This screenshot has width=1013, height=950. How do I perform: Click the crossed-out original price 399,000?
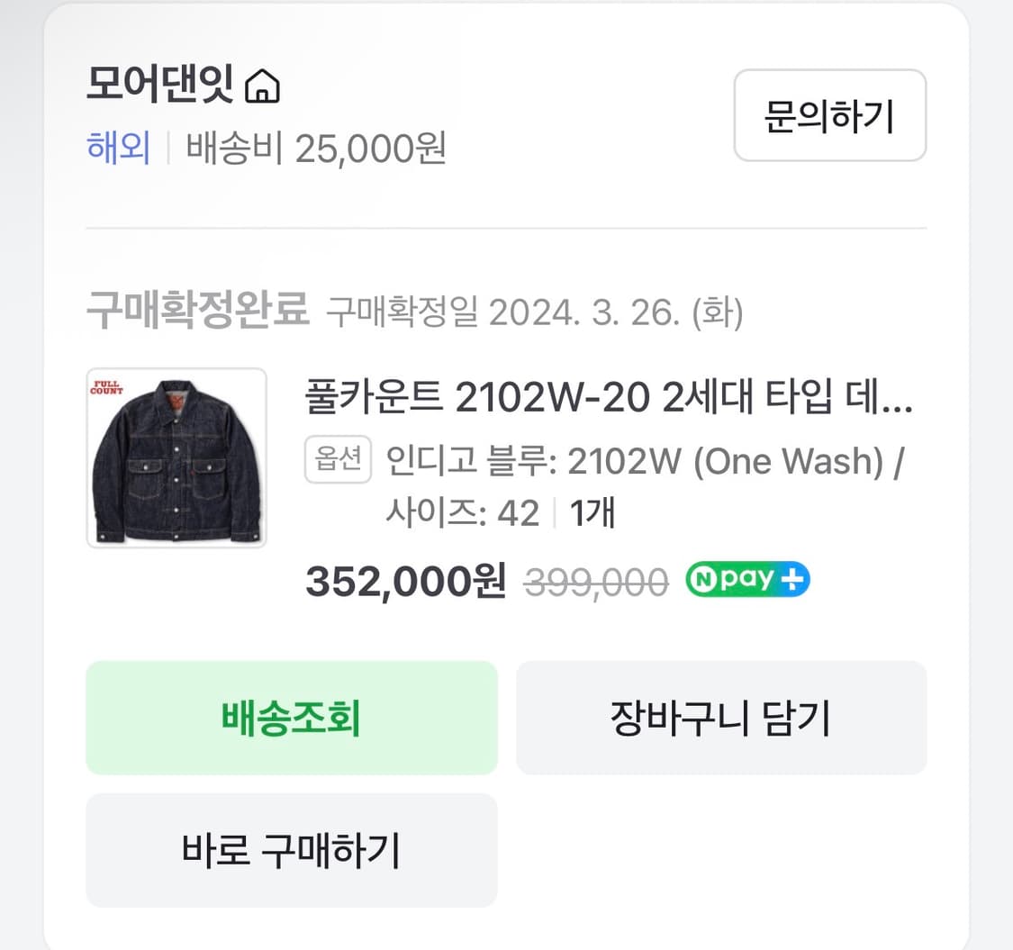(x=594, y=581)
